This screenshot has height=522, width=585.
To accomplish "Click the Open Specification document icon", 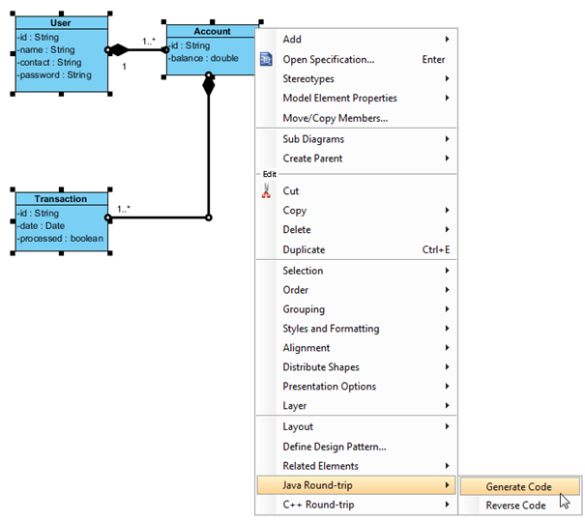I will [266, 59].
